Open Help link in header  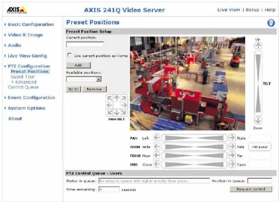pyautogui.click(x=270, y=10)
